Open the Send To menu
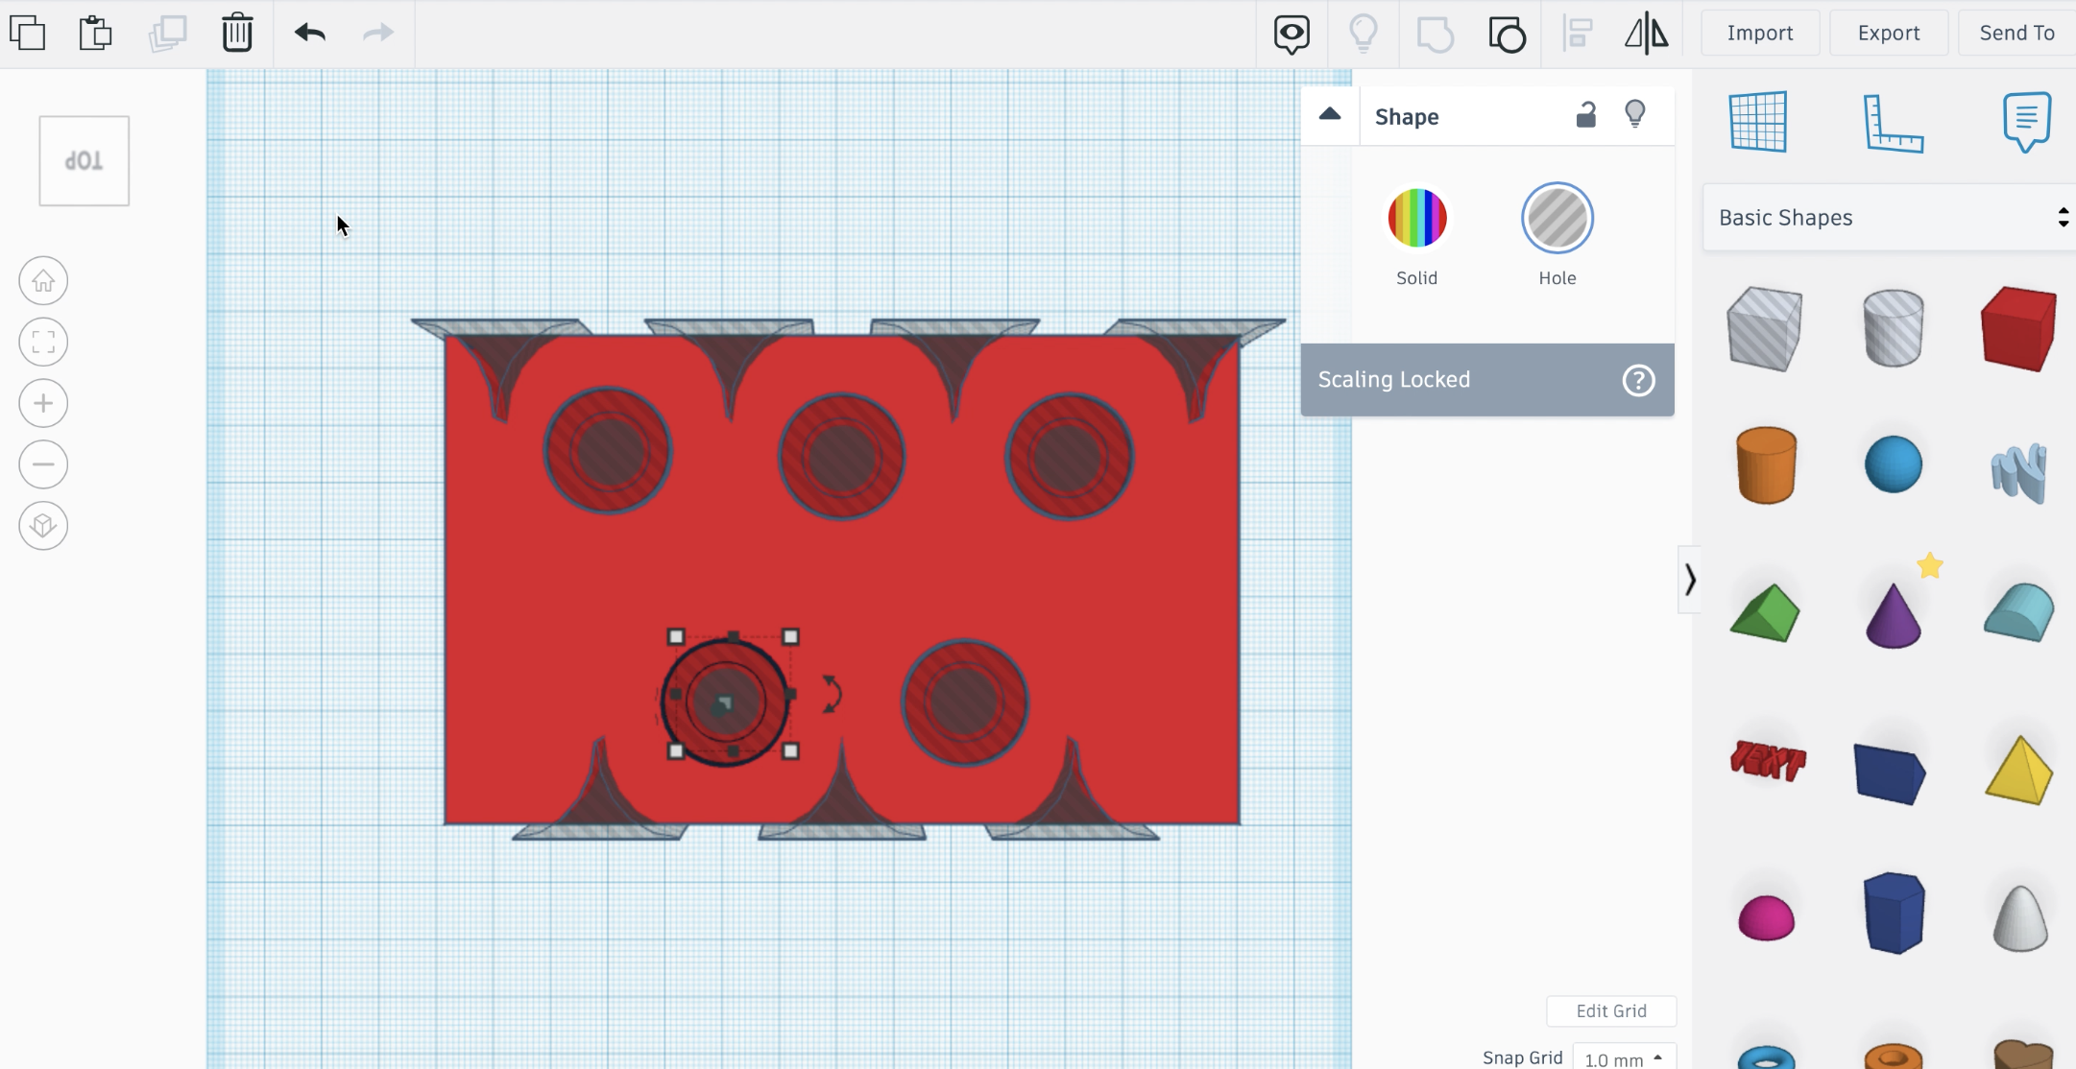 2016,33
